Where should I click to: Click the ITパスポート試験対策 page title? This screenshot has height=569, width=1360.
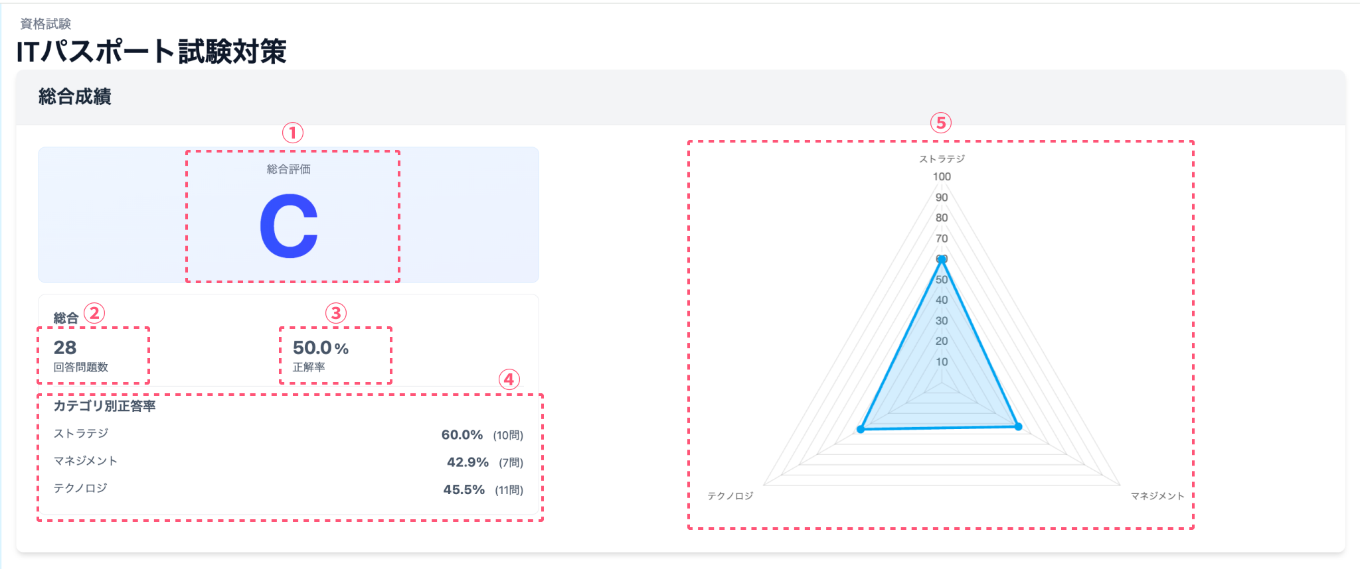(x=151, y=52)
